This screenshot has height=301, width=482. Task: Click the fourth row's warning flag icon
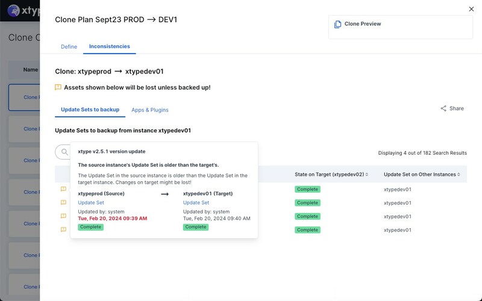pyautogui.click(x=63, y=230)
